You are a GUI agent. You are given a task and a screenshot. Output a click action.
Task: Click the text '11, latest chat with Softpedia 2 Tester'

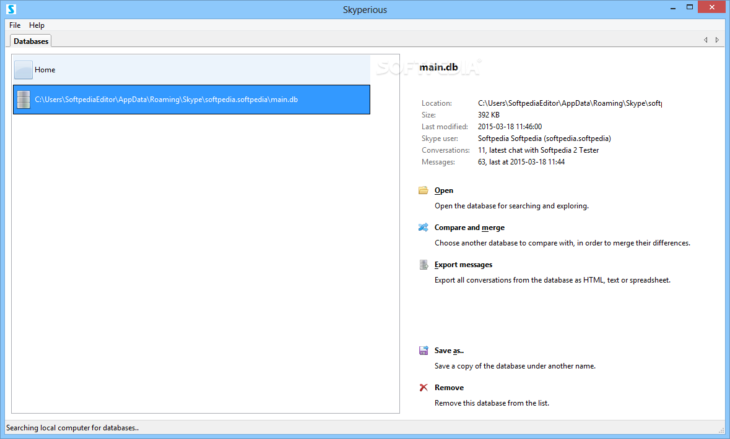pyautogui.click(x=538, y=150)
